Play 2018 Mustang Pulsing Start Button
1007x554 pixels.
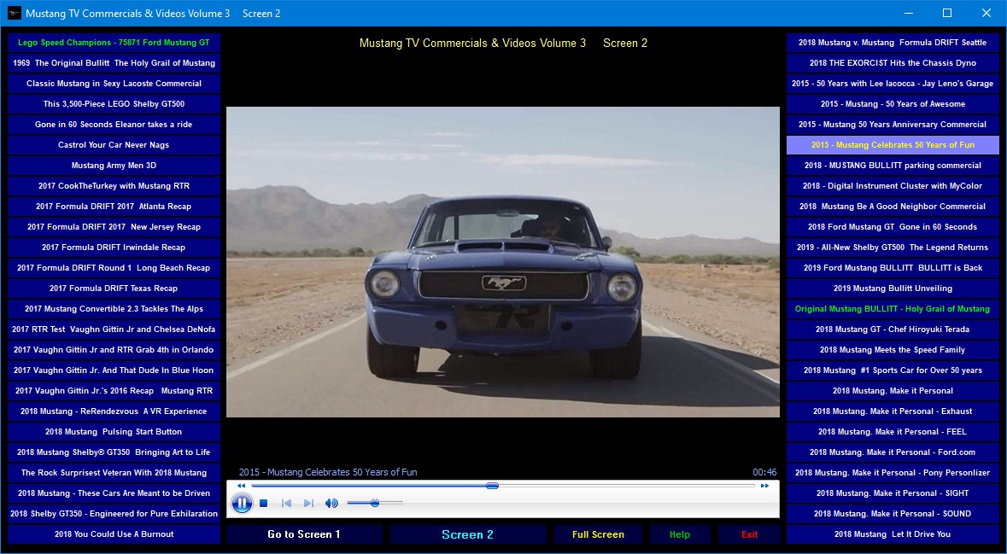pyautogui.click(x=114, y=432)
